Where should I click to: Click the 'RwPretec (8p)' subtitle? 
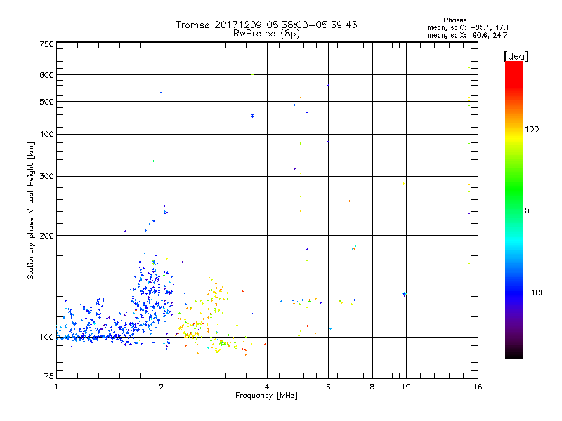266,34
